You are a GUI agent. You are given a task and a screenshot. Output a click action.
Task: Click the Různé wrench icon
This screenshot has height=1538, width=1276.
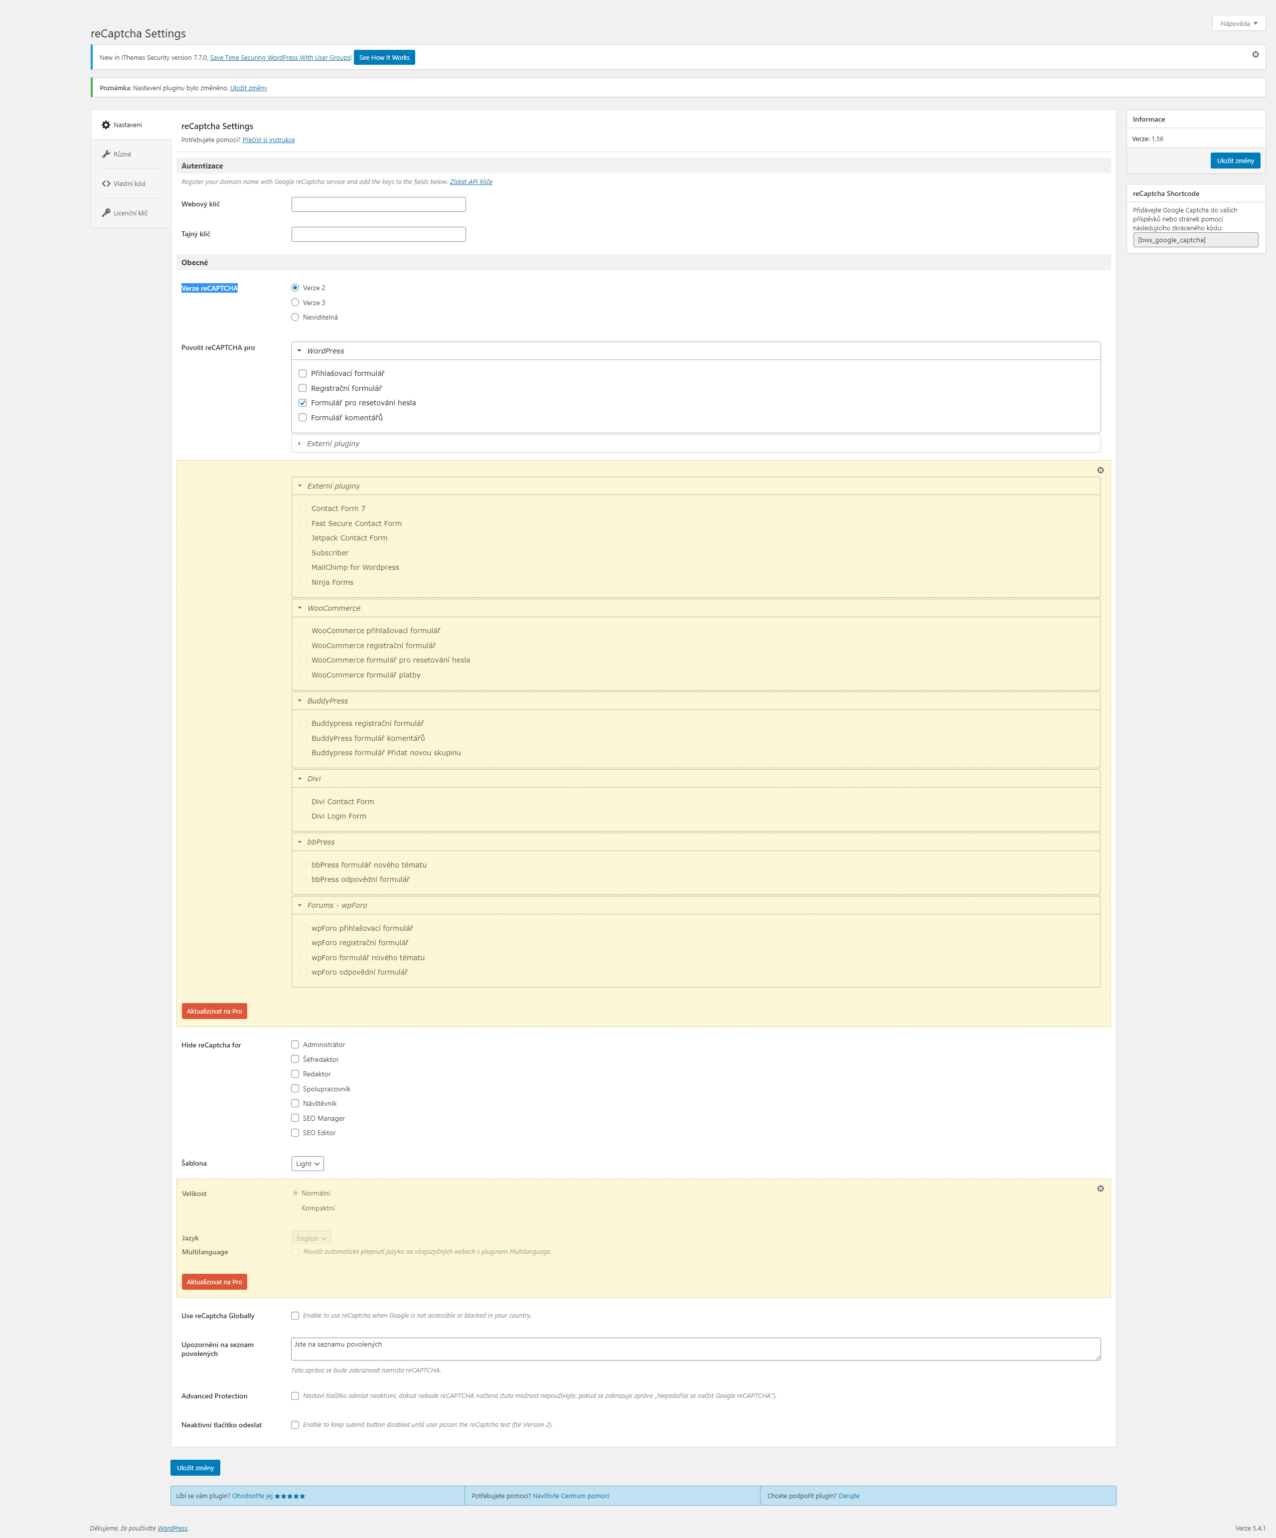[106, 155]
